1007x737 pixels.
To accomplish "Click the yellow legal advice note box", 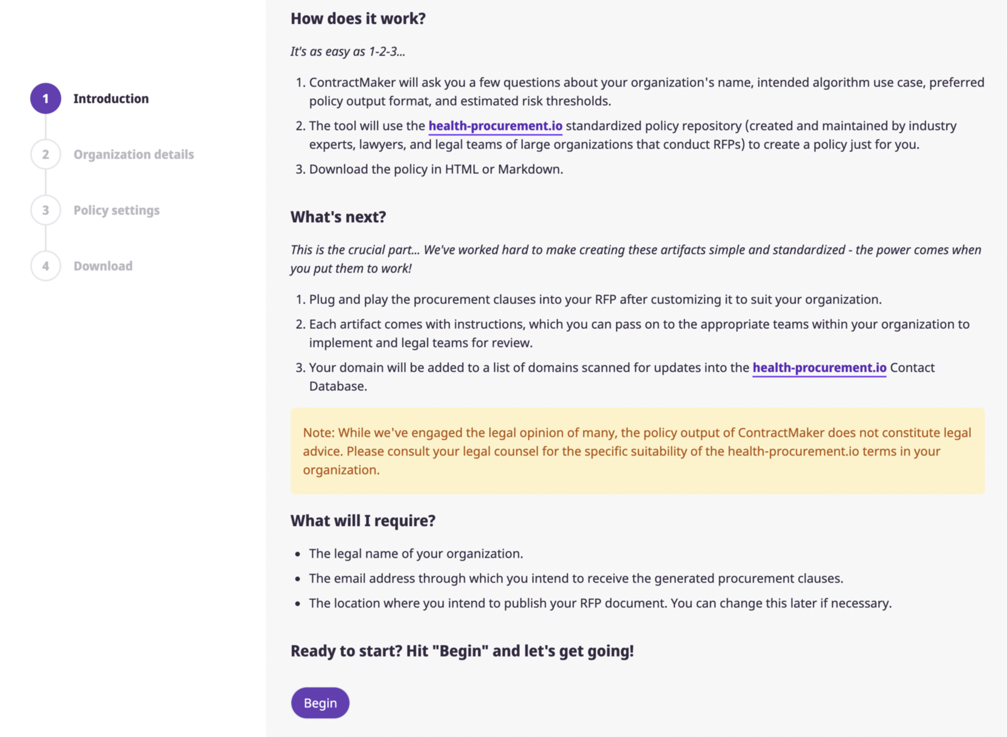I will (x=637, y=451).
